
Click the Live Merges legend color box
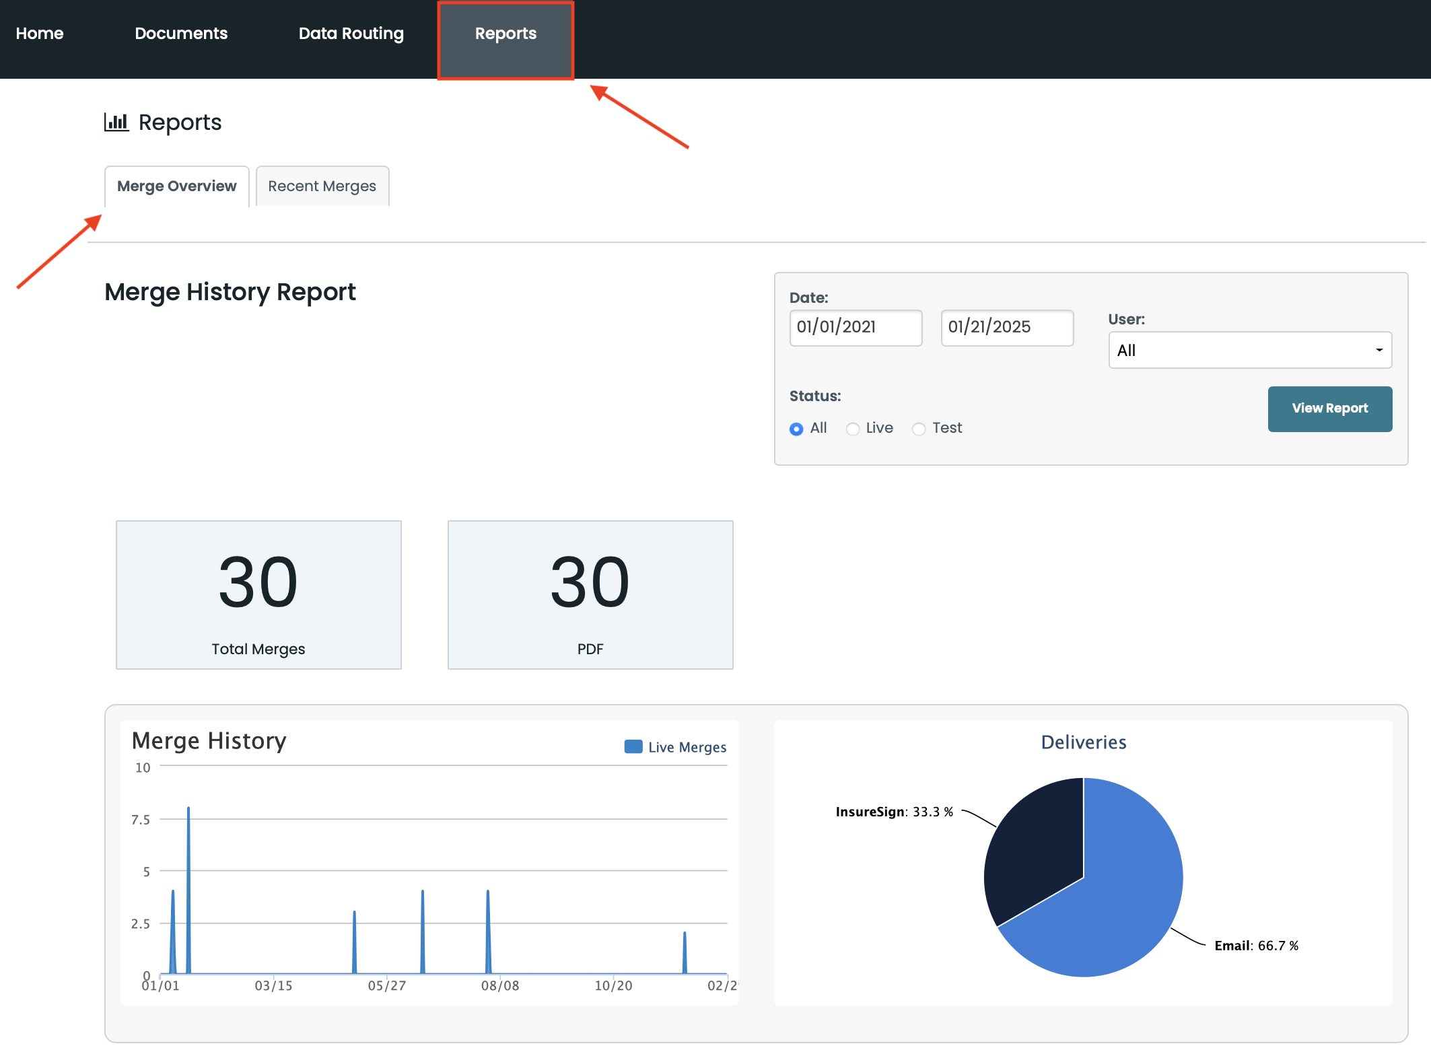[633, 746]
